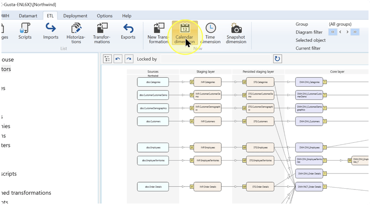Open the Scripts list

point(25,31)
